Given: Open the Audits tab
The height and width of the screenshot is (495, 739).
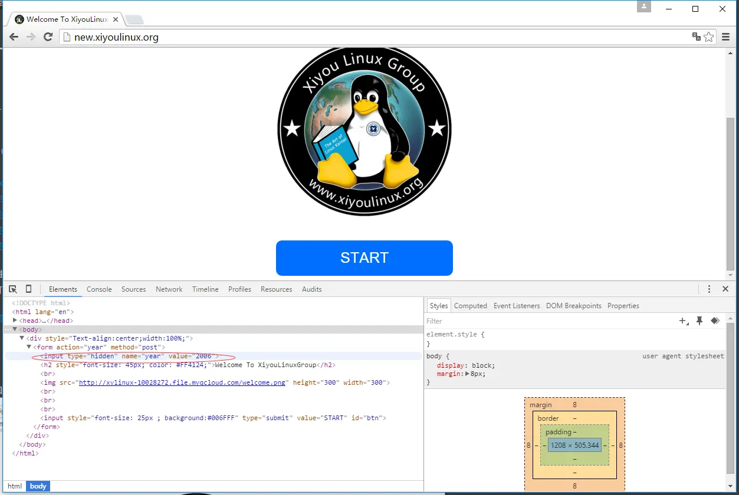Looking at the screenshot, I should [x=312, y=289].
